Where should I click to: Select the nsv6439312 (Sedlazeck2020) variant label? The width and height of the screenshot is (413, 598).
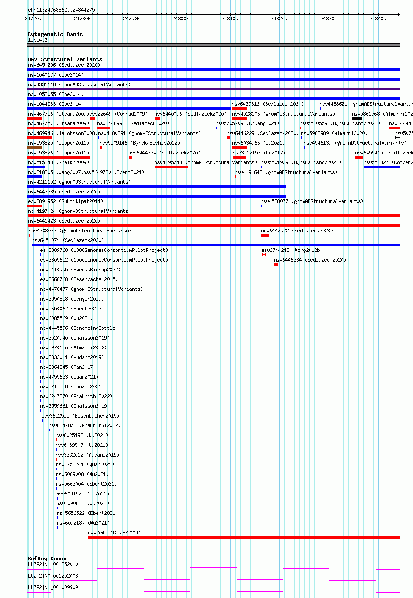pos(268,104)
